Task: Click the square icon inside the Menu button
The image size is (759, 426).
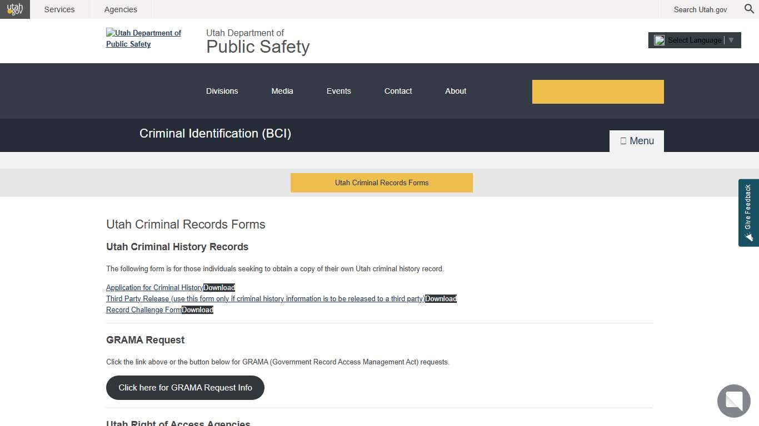Action: pyautogui.click(x=623, y=140)
